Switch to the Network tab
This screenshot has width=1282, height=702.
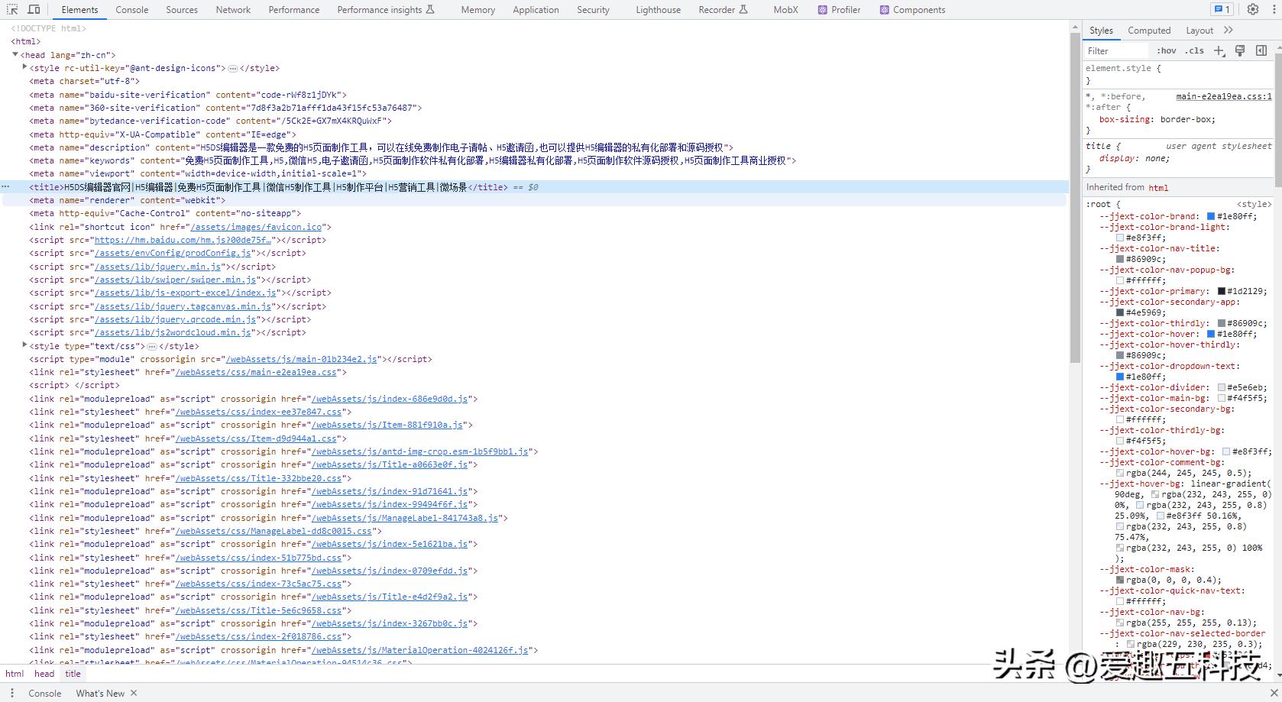tap(233, 10)
